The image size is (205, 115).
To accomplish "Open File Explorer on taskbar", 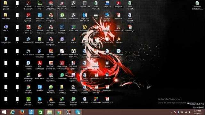I will point(50,112).
